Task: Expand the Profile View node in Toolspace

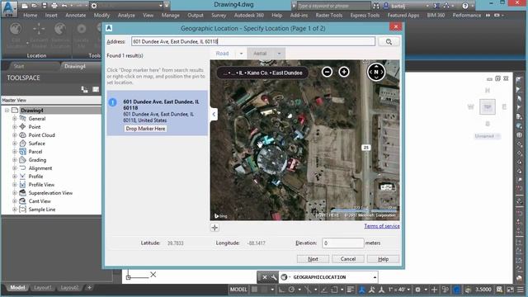Action: point(15,185)
